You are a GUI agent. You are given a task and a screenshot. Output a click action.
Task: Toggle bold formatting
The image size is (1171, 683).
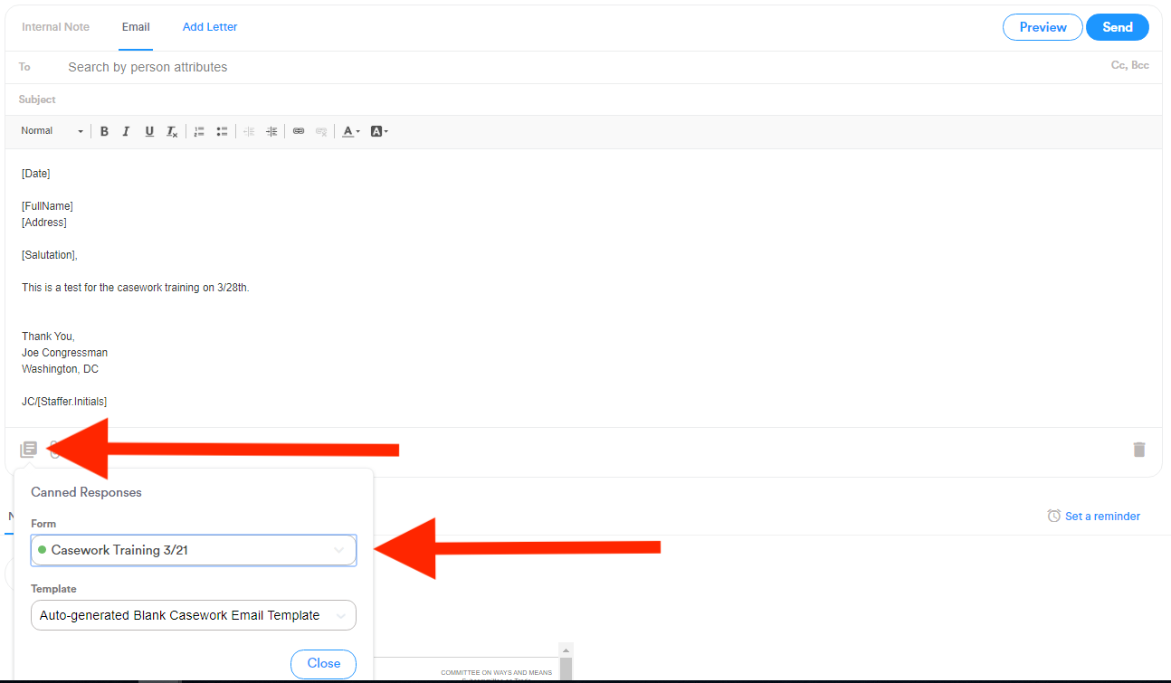click(104, 131)
